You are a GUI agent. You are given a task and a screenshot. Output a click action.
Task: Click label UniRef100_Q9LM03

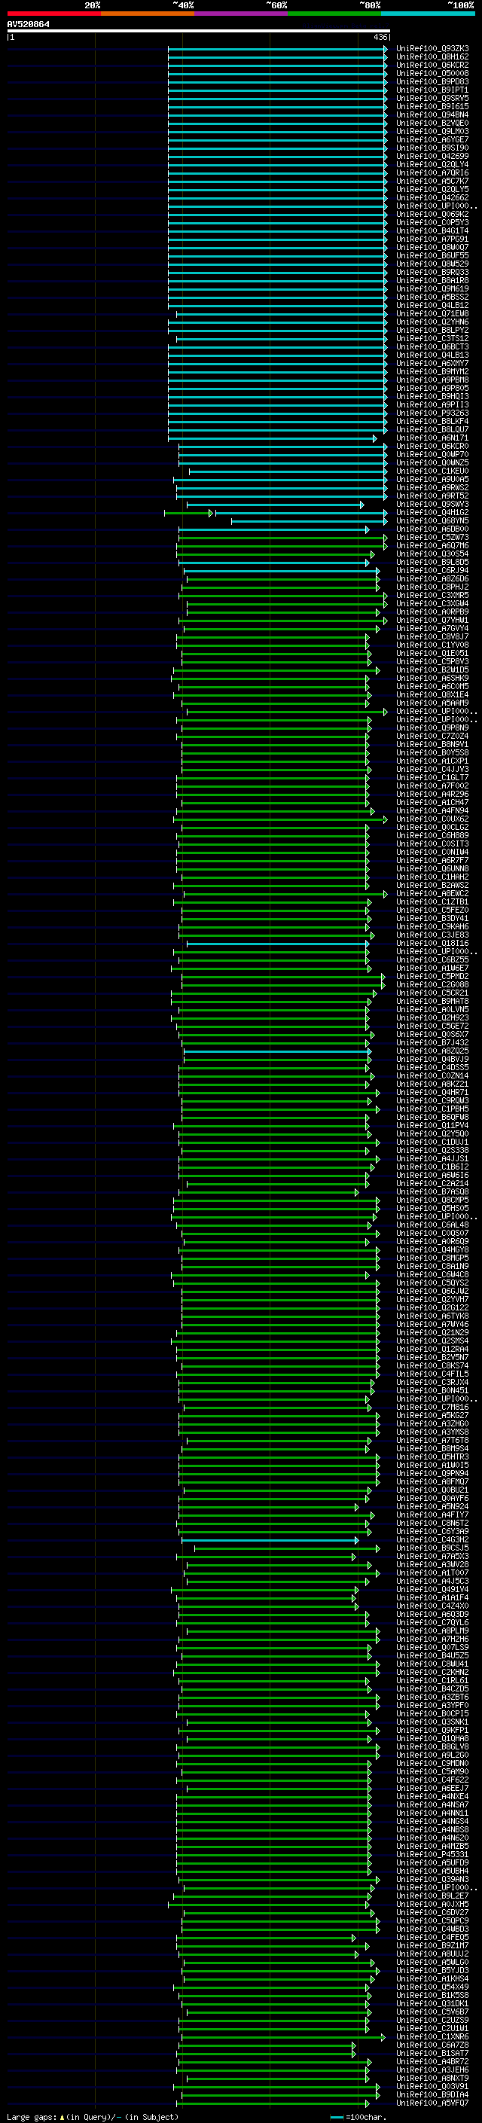click(432, 132)
